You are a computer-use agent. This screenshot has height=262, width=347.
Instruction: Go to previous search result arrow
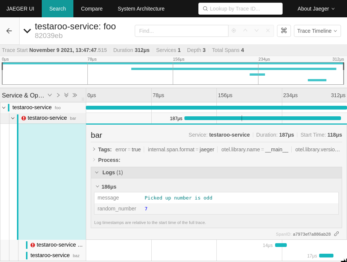coord(245,30)
